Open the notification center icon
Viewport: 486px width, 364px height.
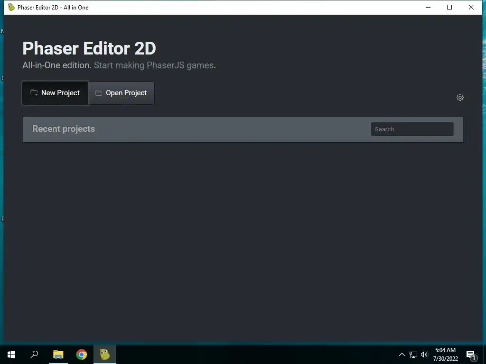[470, 355]
